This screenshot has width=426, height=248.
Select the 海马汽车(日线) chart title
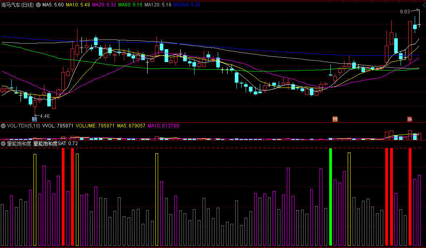pos(18,5)
